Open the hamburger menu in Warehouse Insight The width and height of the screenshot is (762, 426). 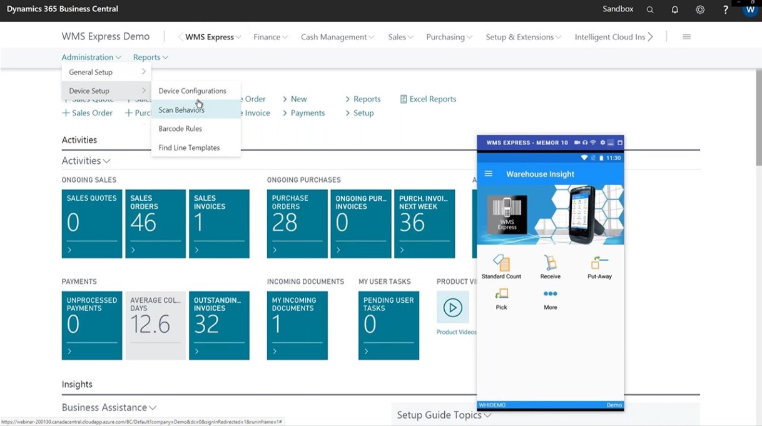pyautogui.click(x=489, y=174)
